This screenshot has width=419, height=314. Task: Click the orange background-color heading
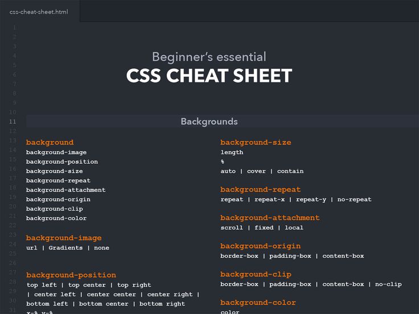258,303
